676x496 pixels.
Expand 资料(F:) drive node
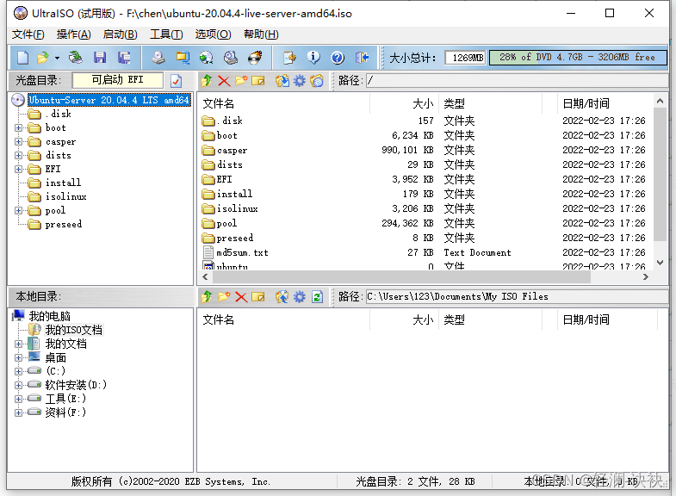(18, 412)
